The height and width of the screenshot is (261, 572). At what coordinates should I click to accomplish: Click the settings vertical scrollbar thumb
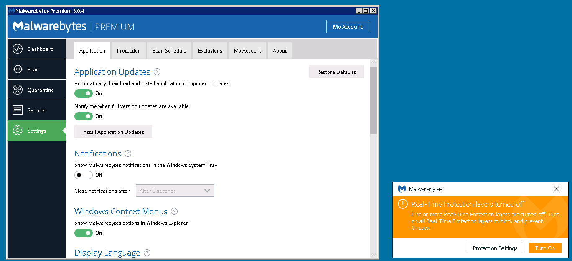[374, 100]
